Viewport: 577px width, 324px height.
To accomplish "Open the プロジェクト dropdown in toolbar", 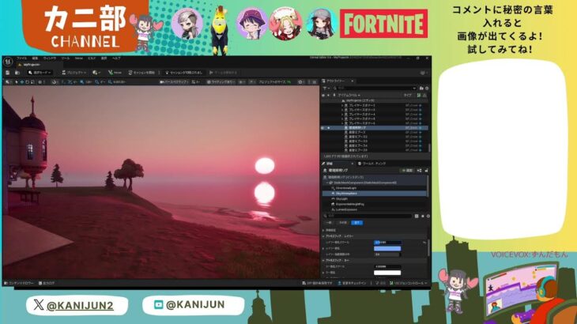I will [74, 73].
